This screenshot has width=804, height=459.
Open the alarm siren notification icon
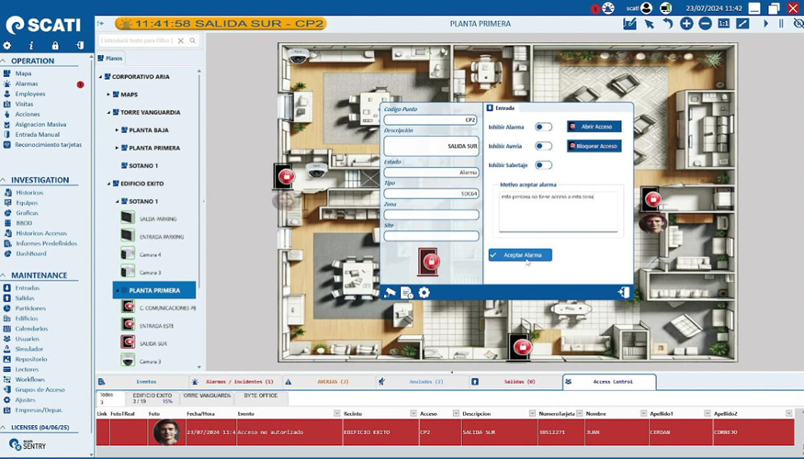point(608,8)
